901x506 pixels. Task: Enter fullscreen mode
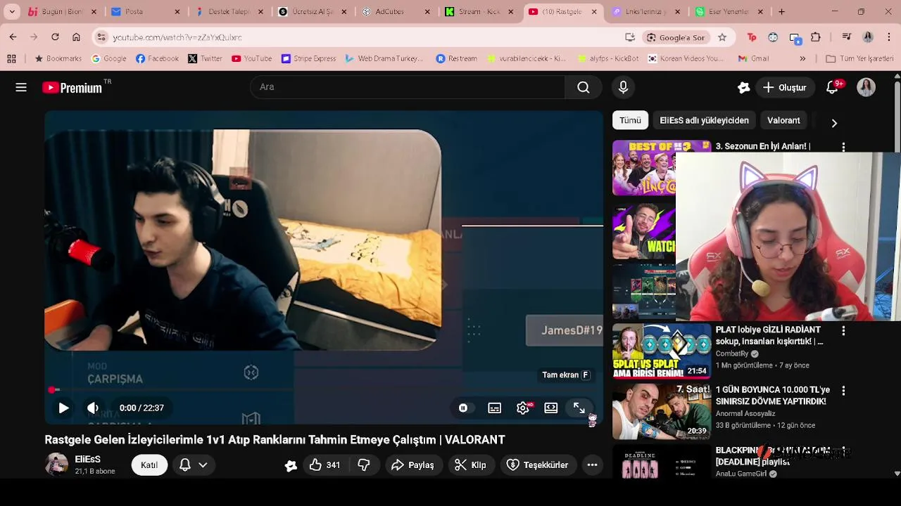click(579, 408)
